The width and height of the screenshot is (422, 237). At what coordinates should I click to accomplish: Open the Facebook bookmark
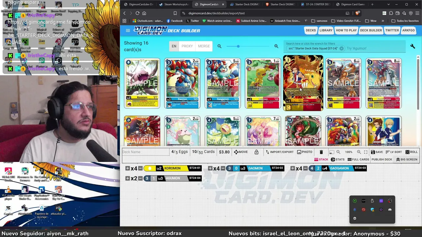tap(174, 21)
